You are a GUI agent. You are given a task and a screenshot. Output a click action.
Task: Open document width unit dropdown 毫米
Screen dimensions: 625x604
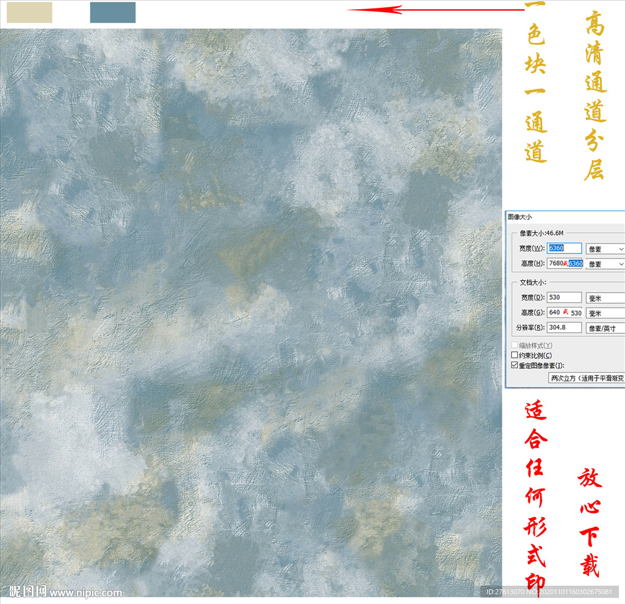tap(605, 299)
